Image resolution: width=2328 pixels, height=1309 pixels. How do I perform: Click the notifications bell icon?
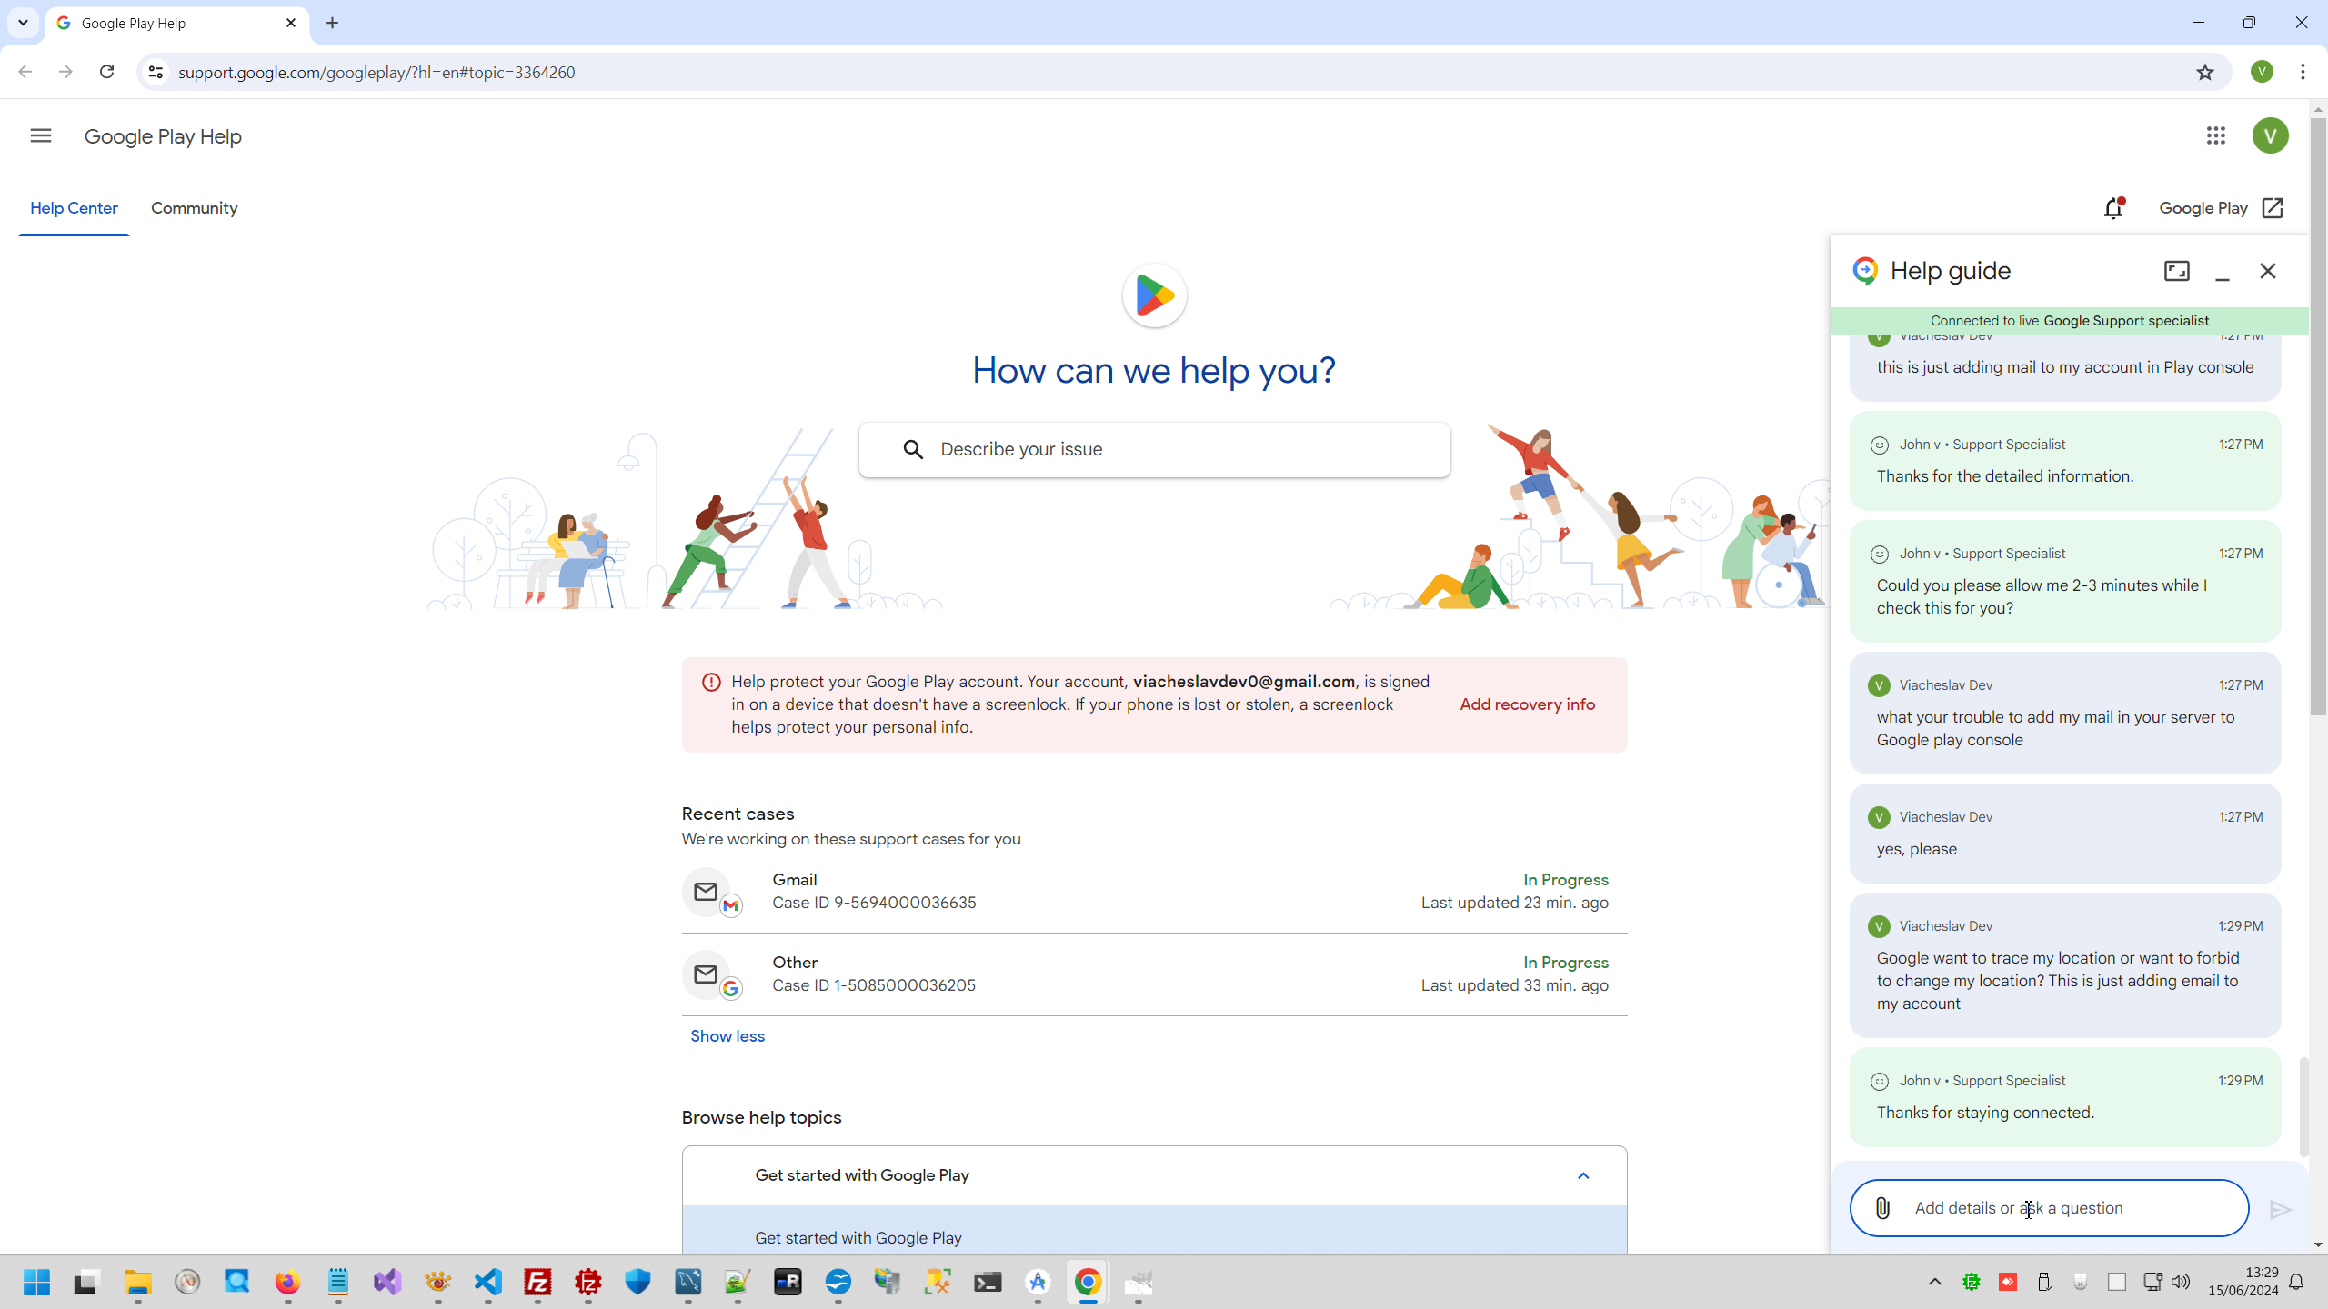tap(2113, 208)
